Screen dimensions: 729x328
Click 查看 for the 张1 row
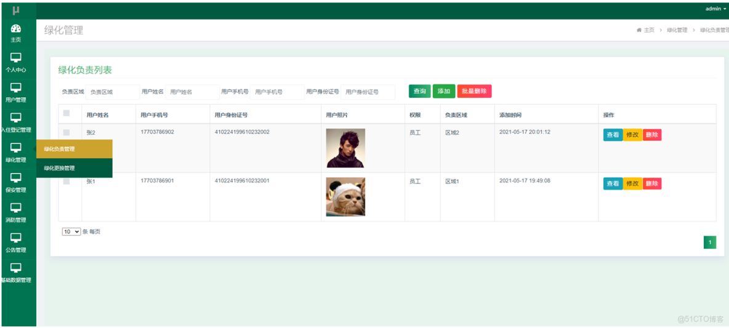tap(613, 183)
